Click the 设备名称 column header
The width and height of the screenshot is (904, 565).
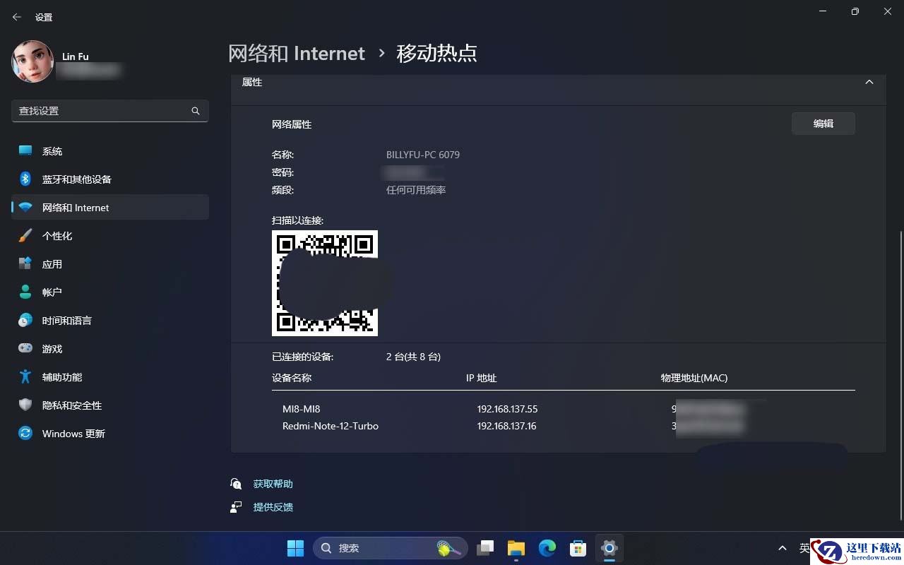tap(292, 378)
